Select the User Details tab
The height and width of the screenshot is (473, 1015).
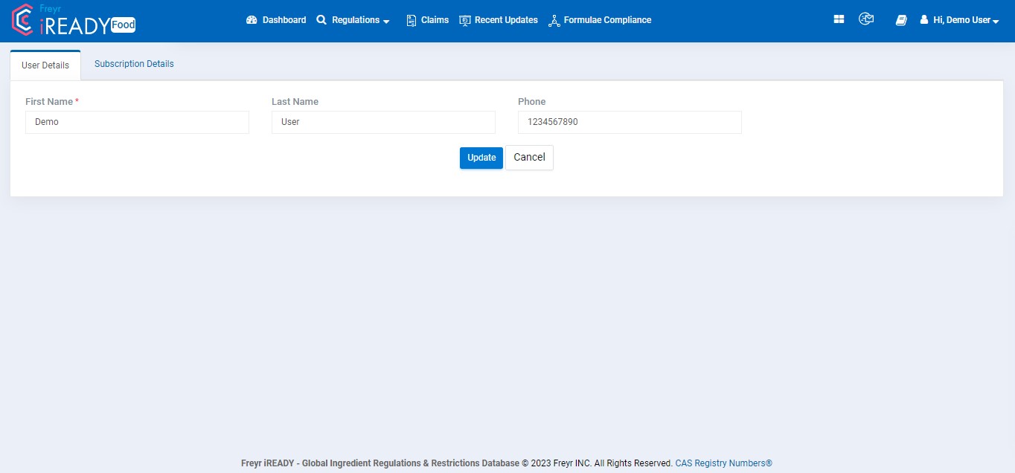click(x=45, y=65)
